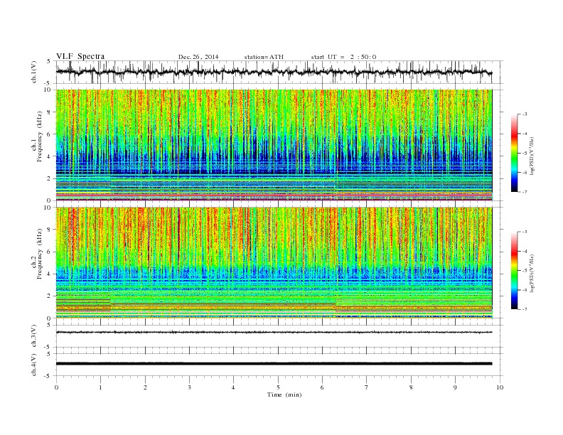This screenshot has height=435, width=563.
Task: Select the "Dec. 26, 2014" date text
Action: point(198,57)
